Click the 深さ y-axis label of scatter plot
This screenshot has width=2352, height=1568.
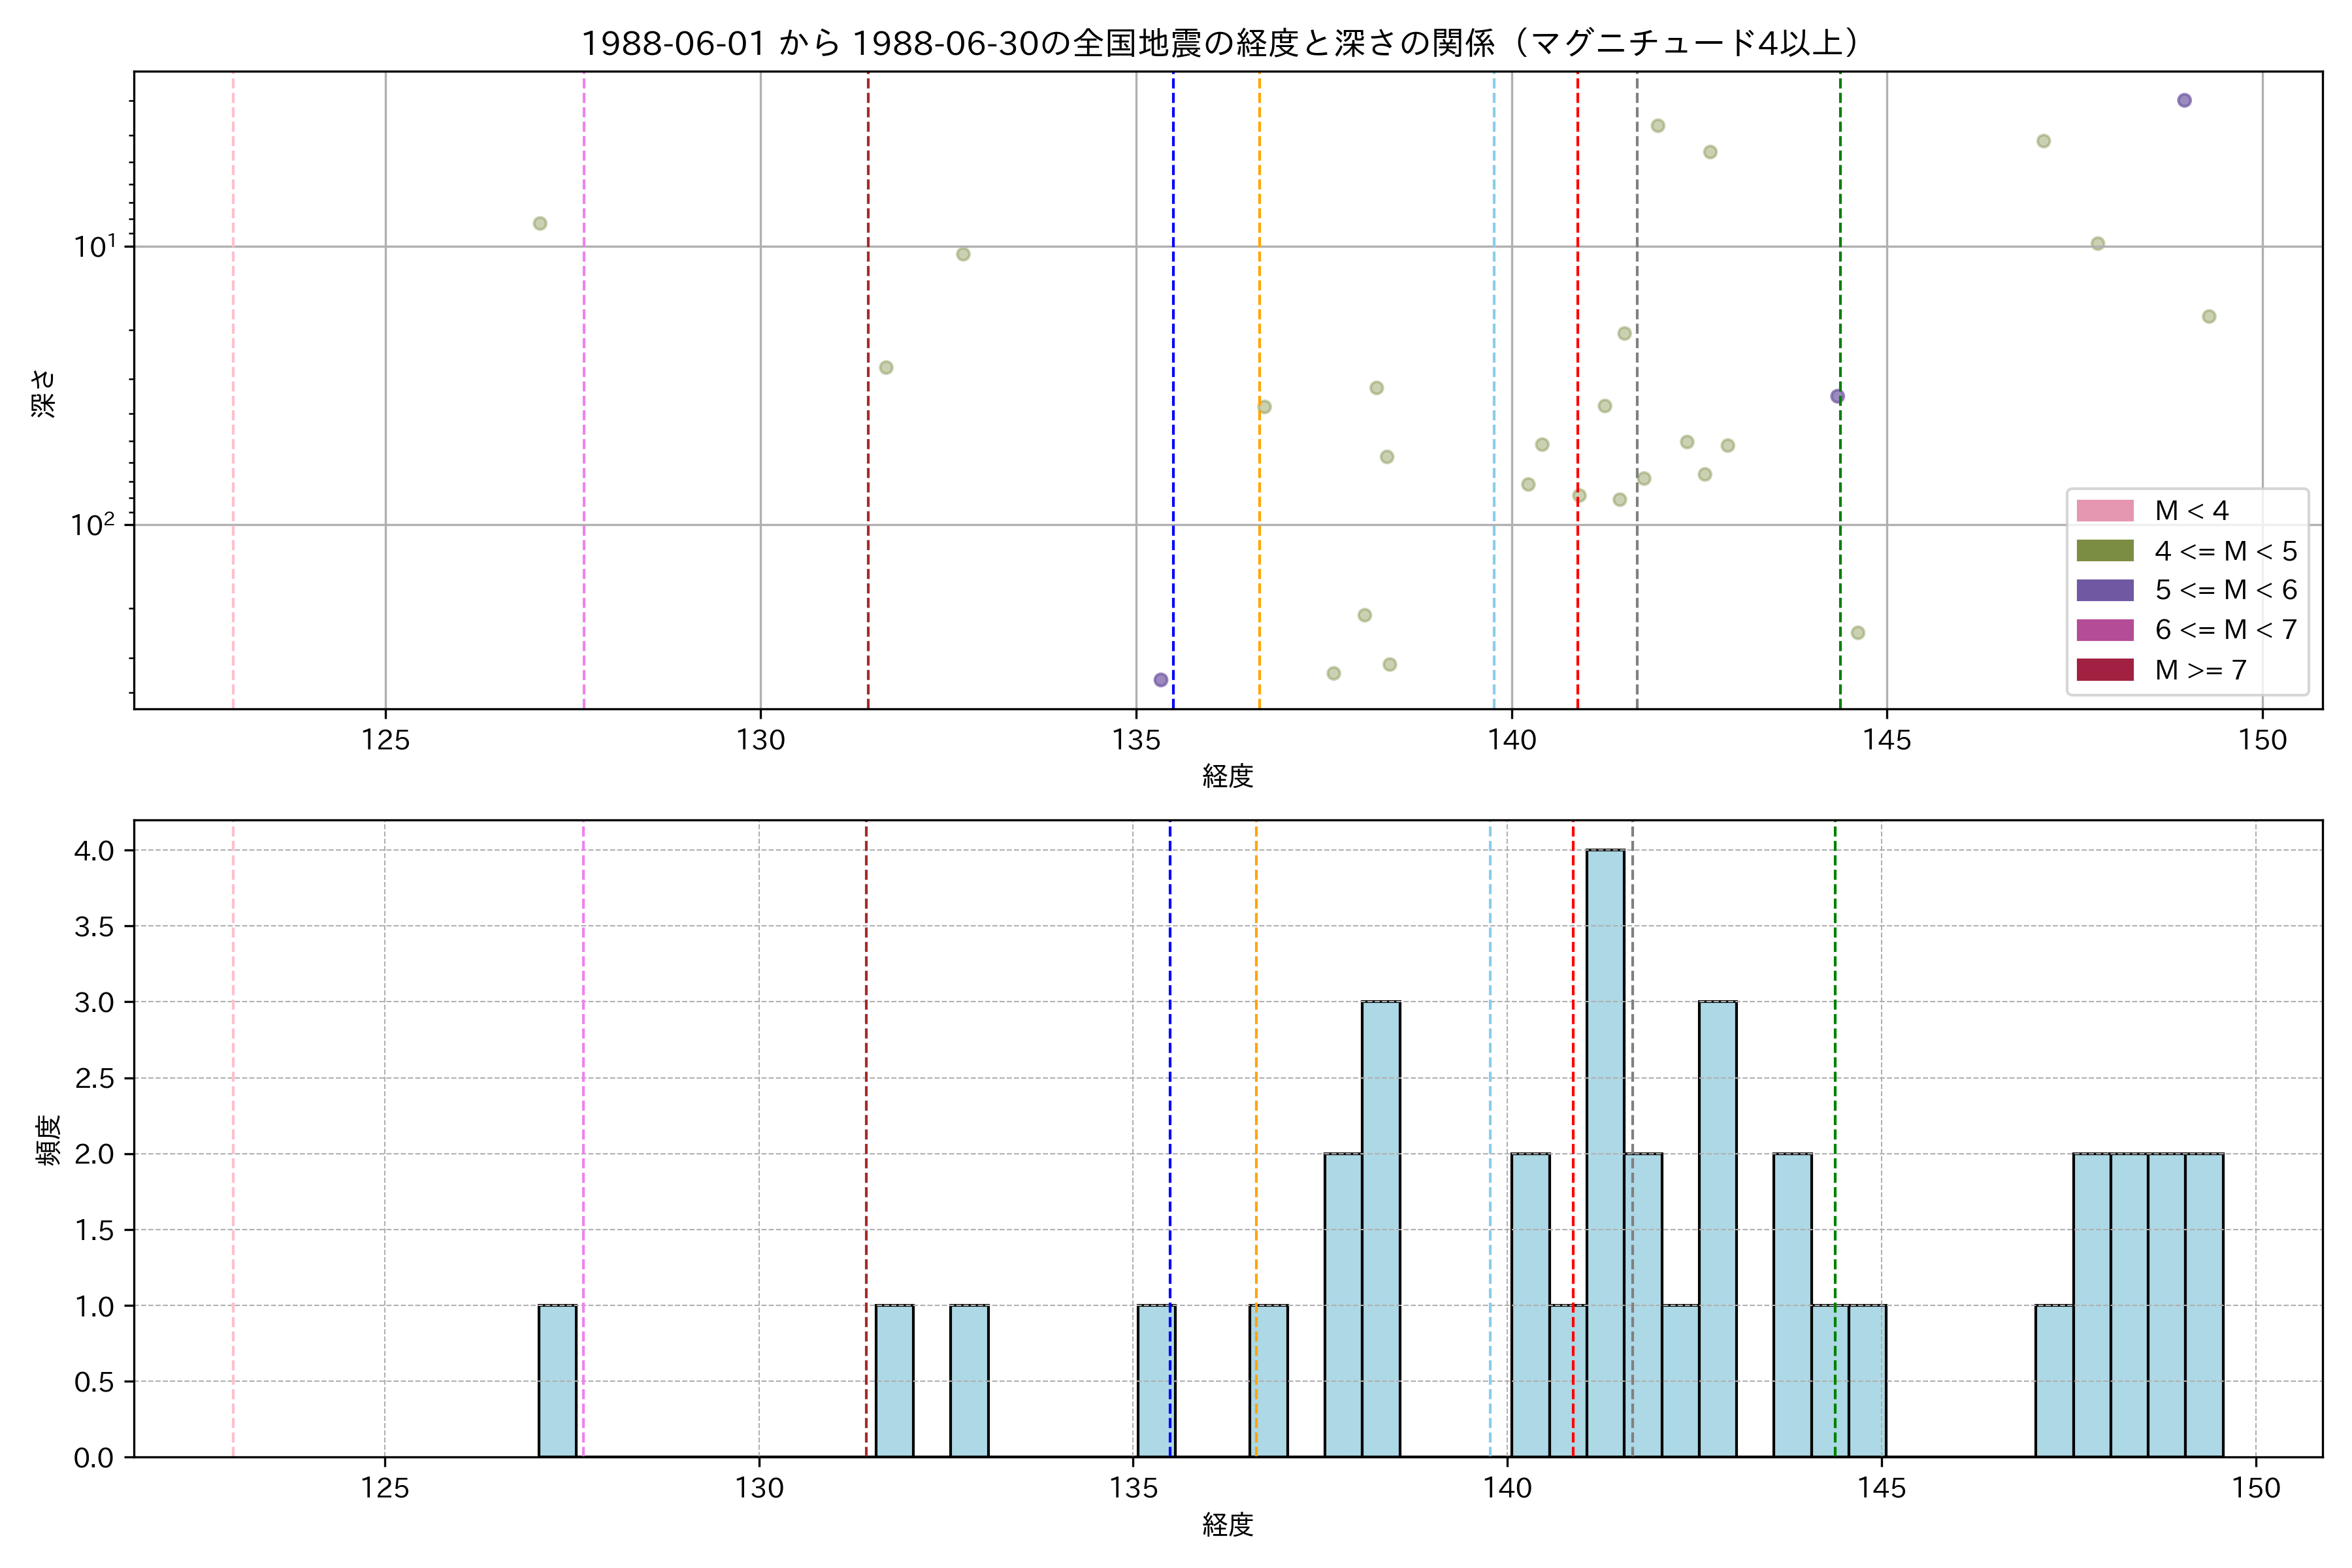pyautogui.click(x=44, y=393)
